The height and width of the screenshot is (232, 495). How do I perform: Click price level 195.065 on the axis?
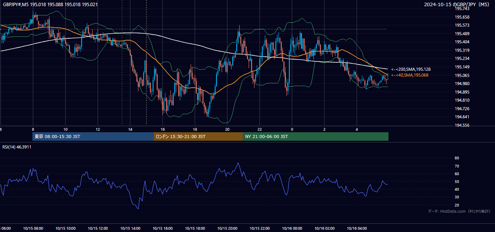(x=462, y=75)
